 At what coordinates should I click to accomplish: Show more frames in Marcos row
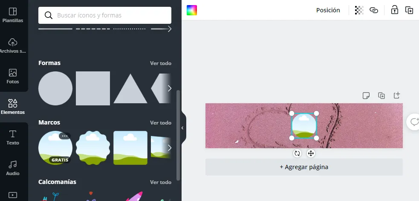(x=169, y=148)
